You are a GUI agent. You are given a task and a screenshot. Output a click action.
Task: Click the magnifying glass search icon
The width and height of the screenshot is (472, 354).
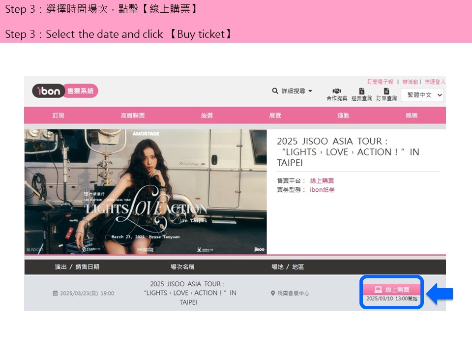point(275,91)
